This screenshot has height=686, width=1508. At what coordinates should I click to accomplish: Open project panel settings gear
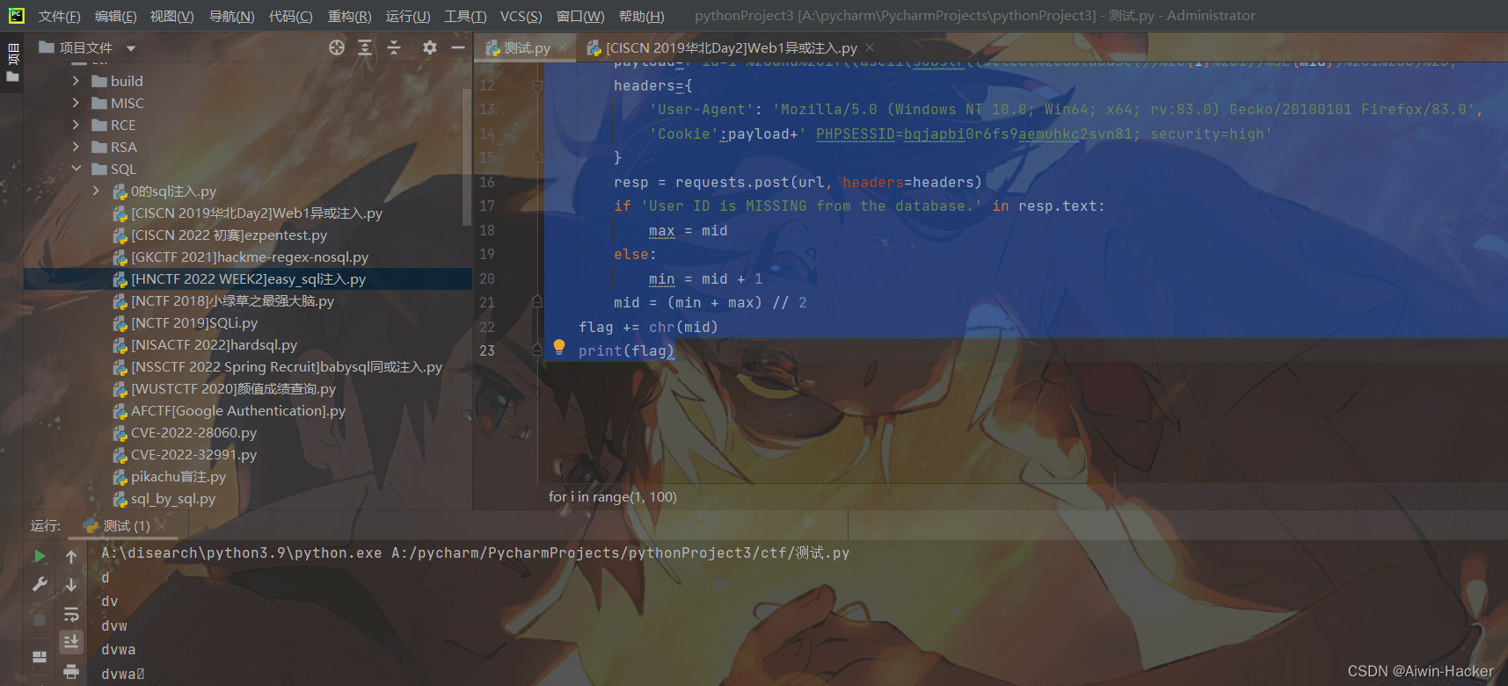(429, 47)
